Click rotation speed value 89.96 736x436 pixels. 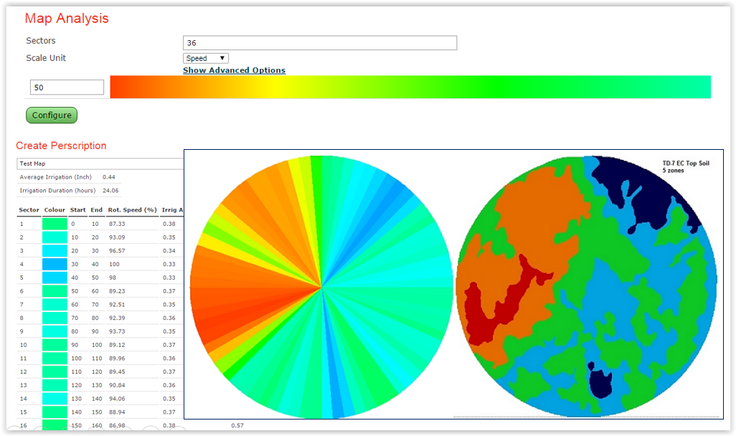[117, 358]
